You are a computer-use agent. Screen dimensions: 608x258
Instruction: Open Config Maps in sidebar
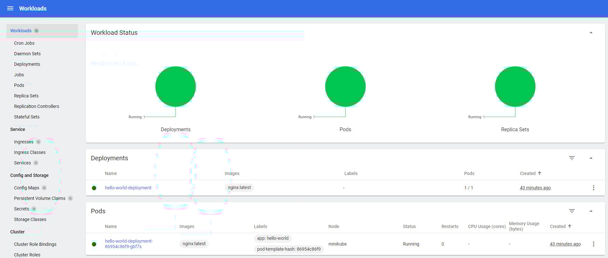coord(27,188)
